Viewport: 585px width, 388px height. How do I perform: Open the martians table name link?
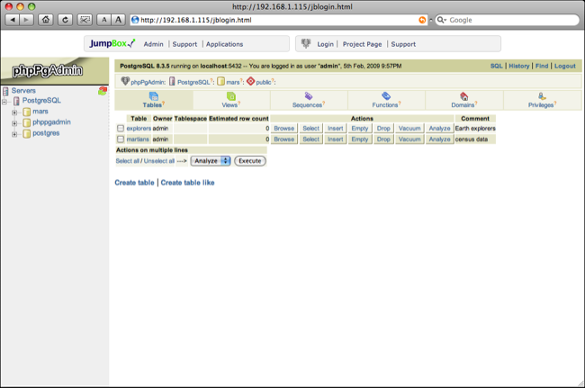click(138, 140)
